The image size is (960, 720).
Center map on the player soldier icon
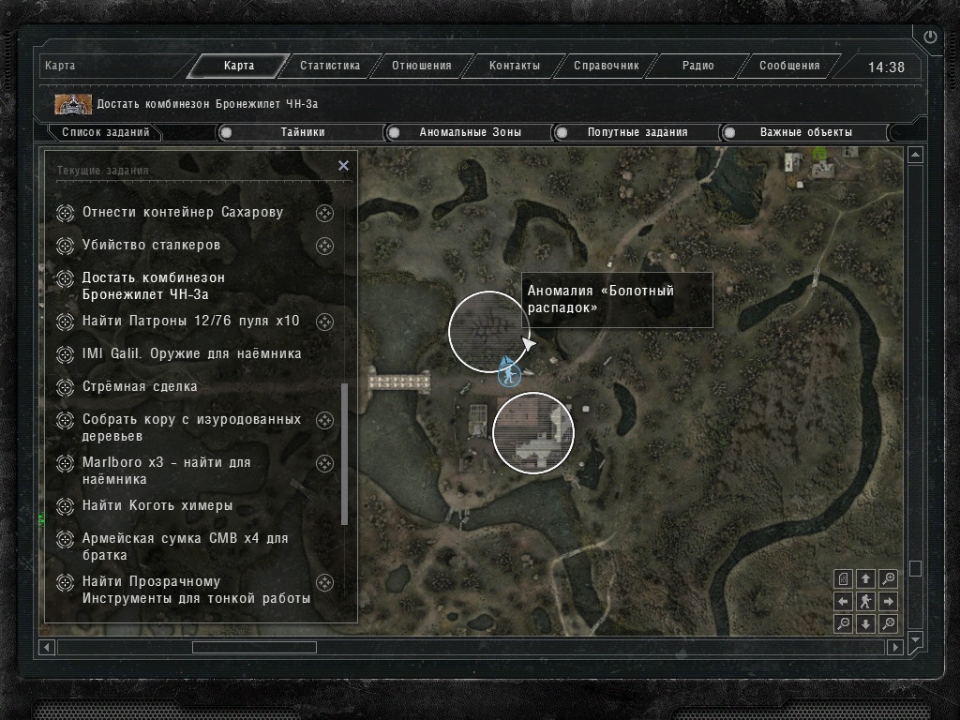pyautogui.click(x=865, y=601)
